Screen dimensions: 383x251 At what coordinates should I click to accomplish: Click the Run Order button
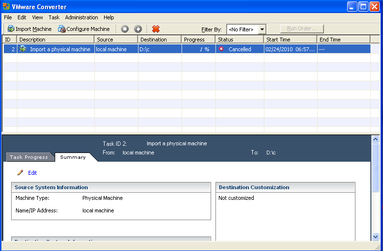click(x=302, y=29)
